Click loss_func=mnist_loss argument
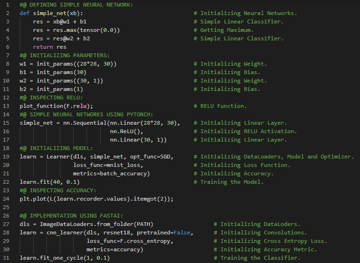Image resolution: width=360 pixels, height=263 pixels. [108, 165]
